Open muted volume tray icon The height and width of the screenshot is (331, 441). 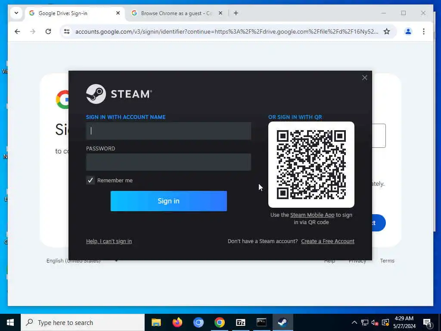click(x=375, y=322)
